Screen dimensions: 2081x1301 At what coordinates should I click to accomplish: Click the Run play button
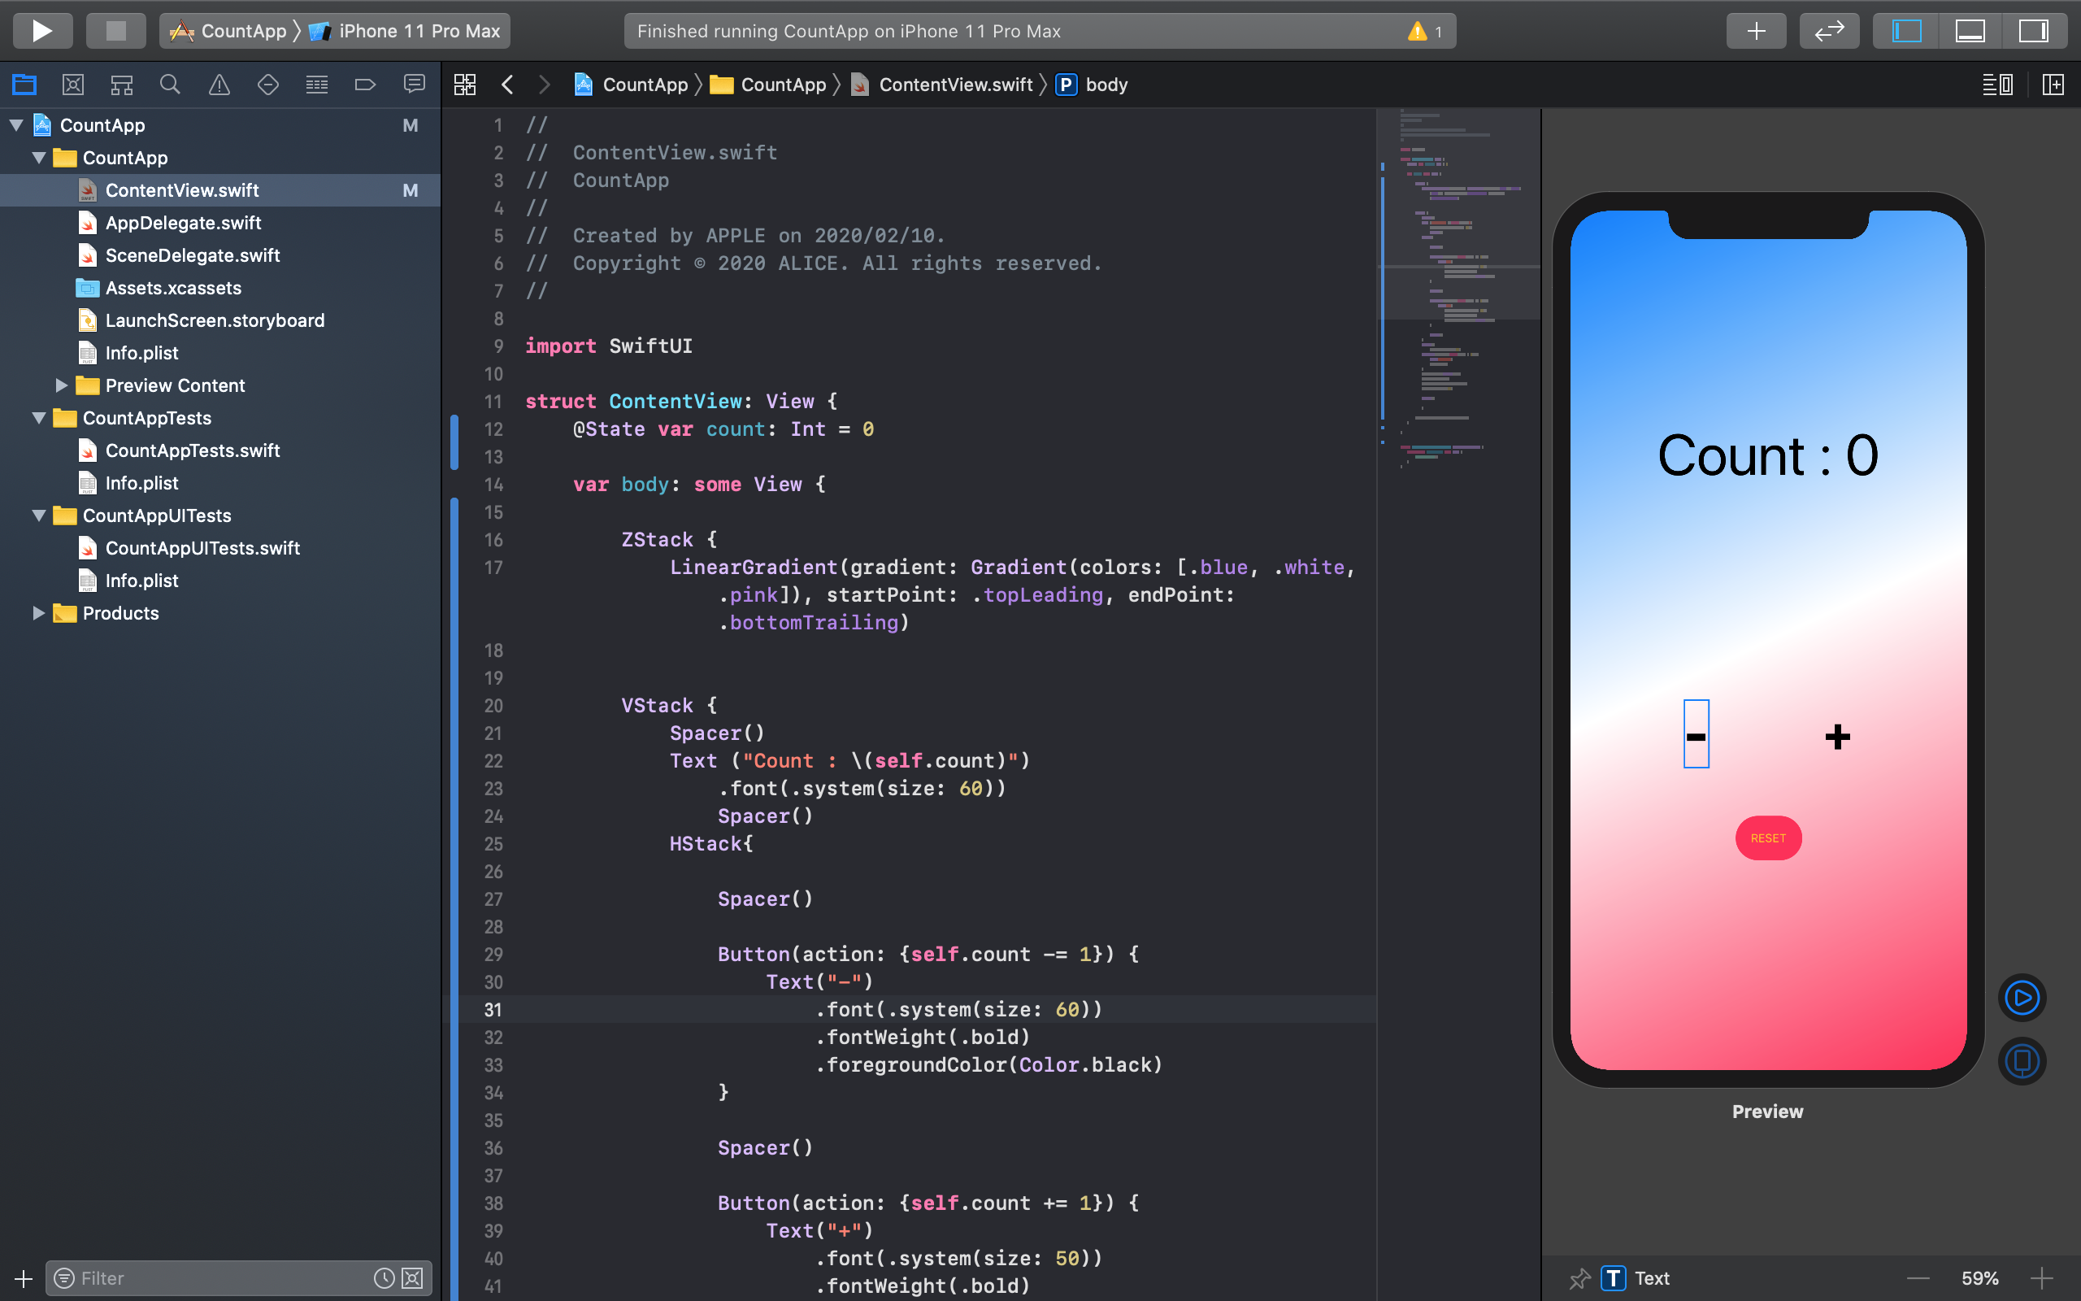click(41, 32)
